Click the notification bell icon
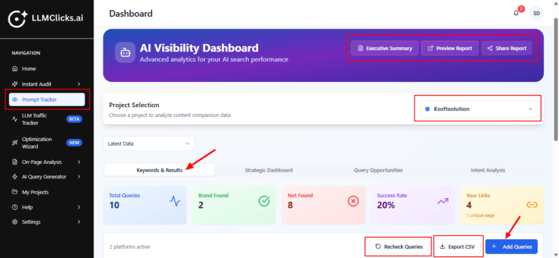The width and height of the screenshot is (559, 258). click(516, 14)
